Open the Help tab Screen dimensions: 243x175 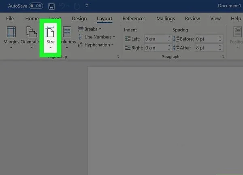[236, 19]
